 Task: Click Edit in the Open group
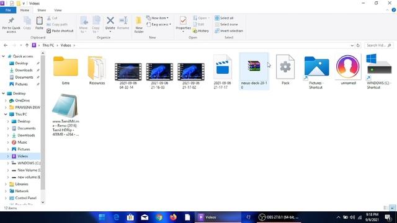[x=198, y=24]
